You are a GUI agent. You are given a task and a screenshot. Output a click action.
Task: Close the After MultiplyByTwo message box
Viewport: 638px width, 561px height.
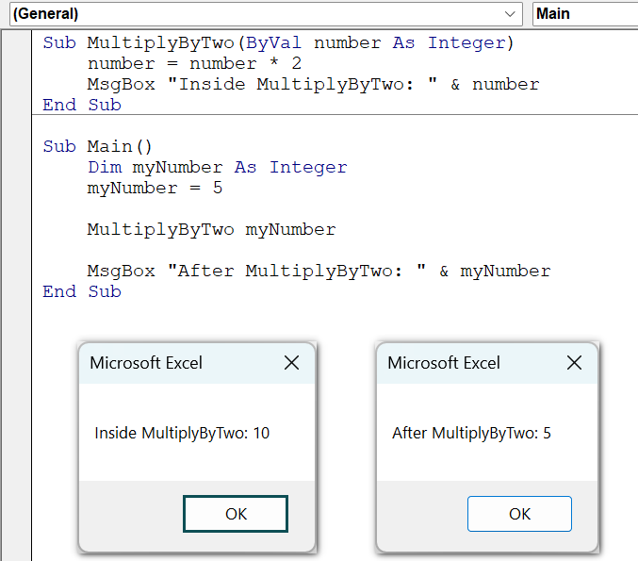tap(574, 362)
